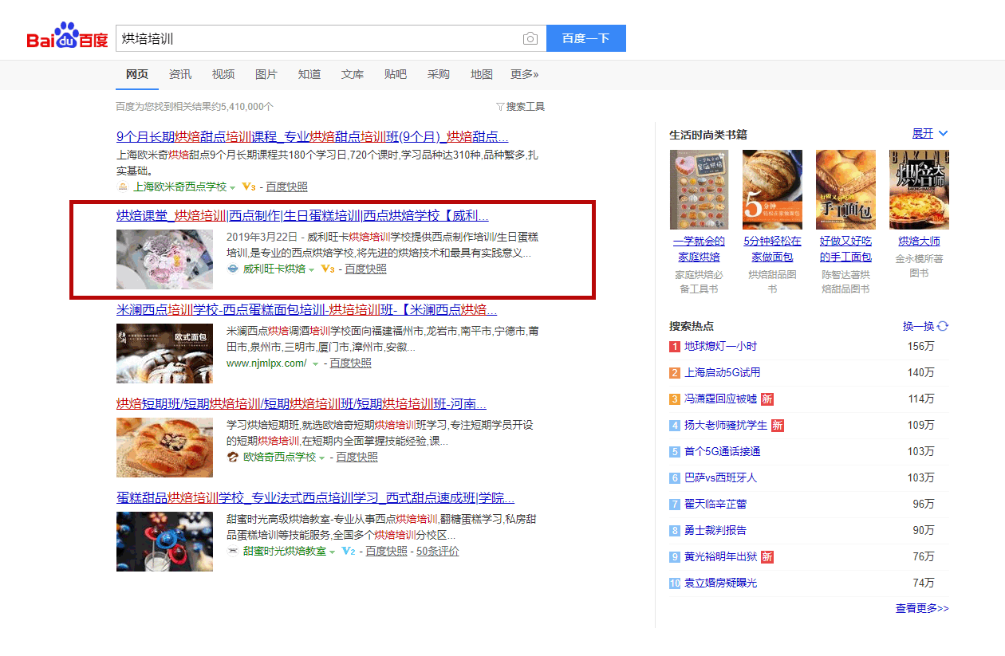Click the favicon before 欧焙奇西点学校
The height and width of the screenshot is (656, 1005).
click(233, 458)
